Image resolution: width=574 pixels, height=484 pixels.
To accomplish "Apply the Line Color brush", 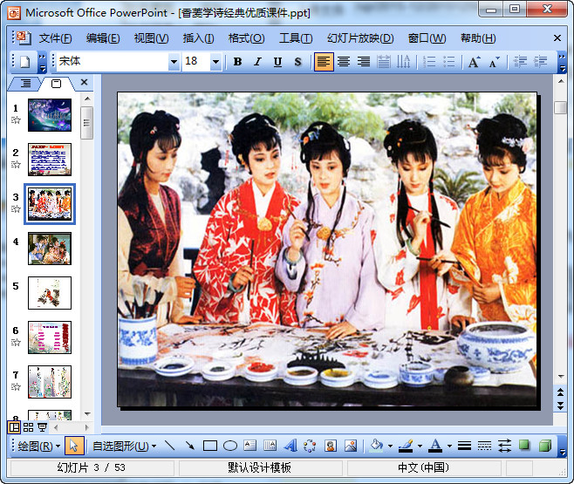I will pos(406,446).
